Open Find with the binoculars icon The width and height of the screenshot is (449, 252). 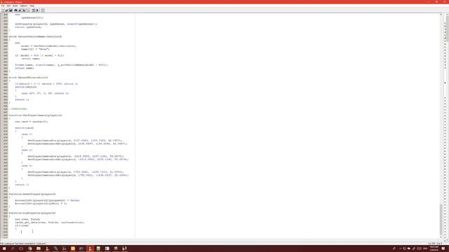15,10
